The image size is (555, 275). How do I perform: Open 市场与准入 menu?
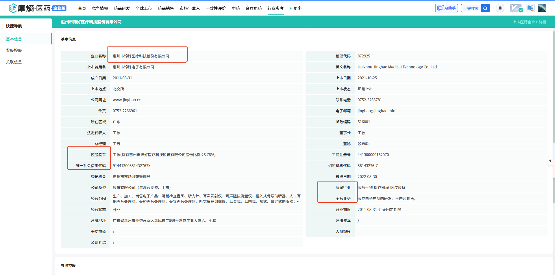pos(190,8)
